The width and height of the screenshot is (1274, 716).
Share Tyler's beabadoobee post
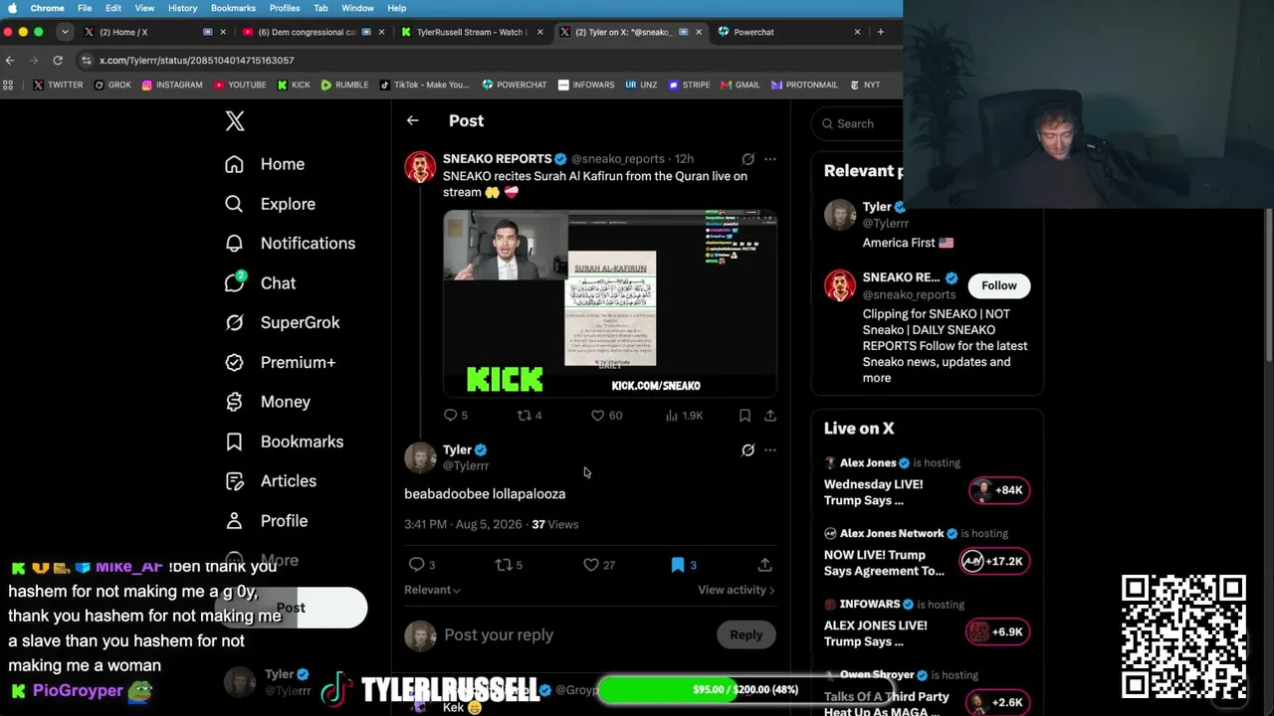coord(764,565)
